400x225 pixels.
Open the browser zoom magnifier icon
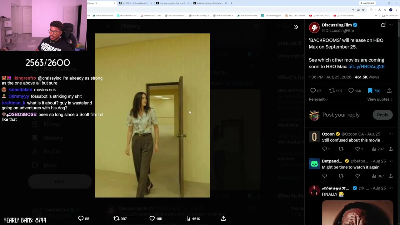pos(353,10)
